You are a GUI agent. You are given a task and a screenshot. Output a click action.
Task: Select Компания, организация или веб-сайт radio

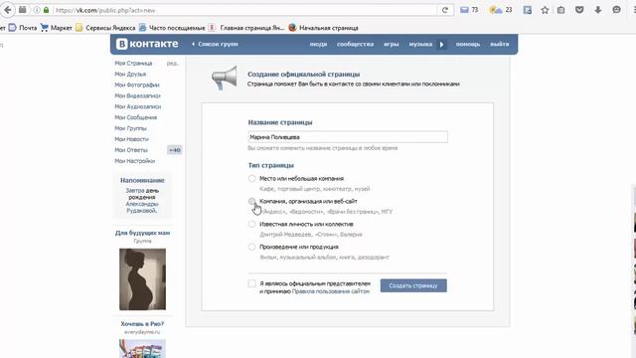point(251,201)
